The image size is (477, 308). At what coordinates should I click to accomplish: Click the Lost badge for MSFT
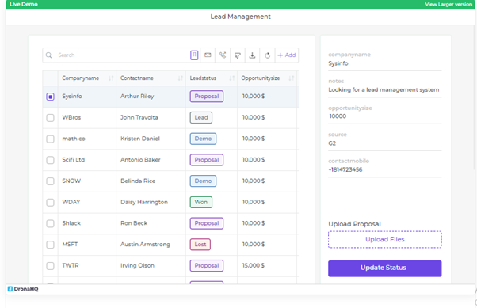coord(200,244)
